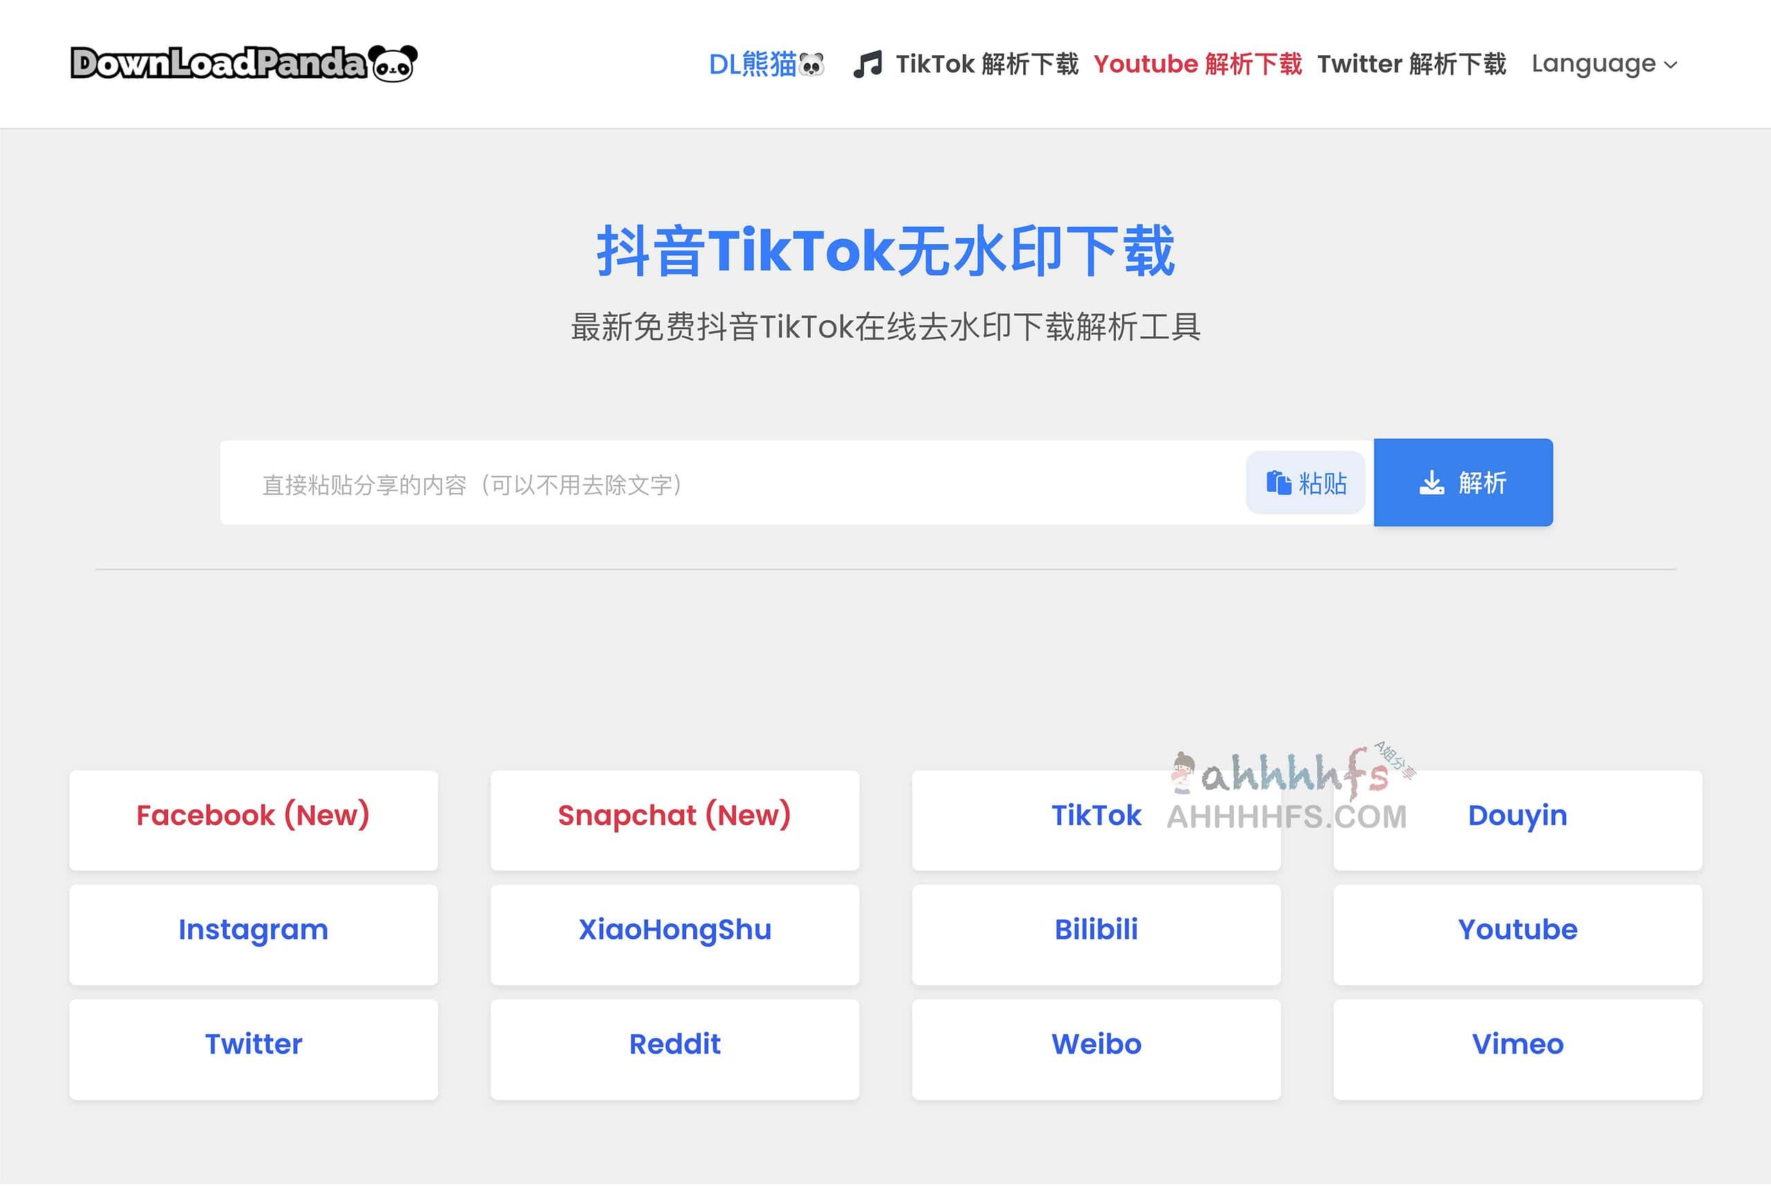Click the clipboard icon on the 粘贴 button
The image size is (1771, 1189).
[x=1278, y=483]
